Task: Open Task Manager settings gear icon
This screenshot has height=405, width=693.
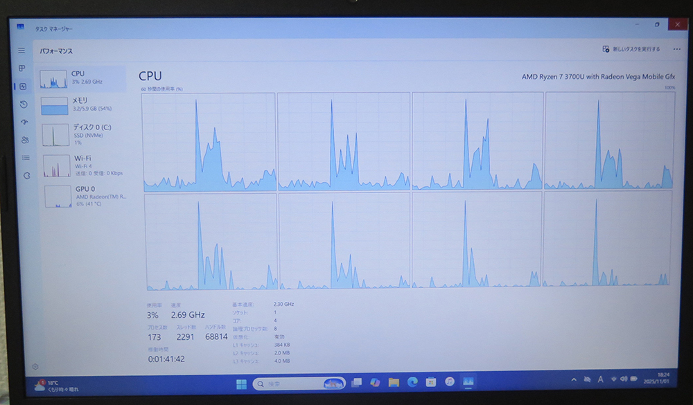Action: (35, 366)
